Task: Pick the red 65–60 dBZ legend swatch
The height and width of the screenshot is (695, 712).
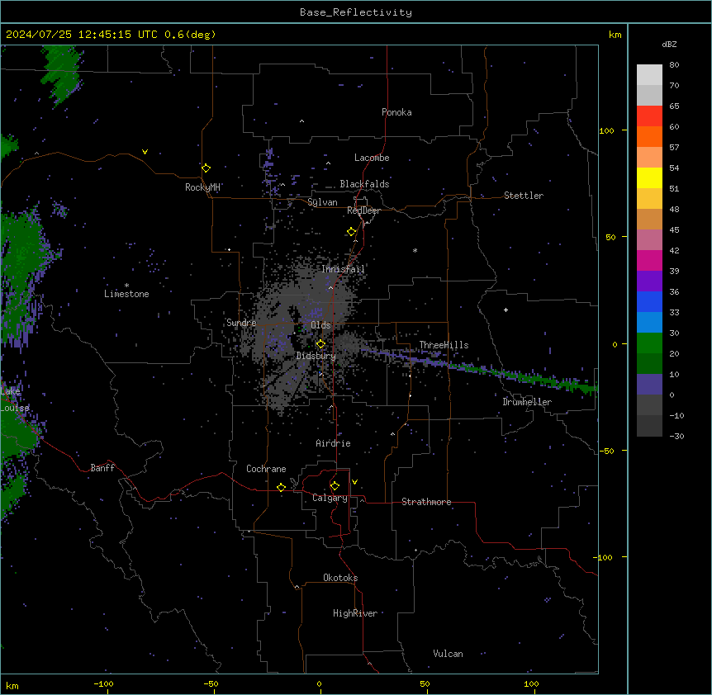Action: point(649,116)
